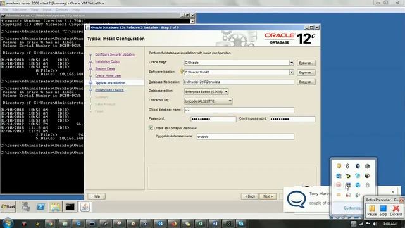405x228 pixels.
Task: Open Windows Explorer in guest taskbar
Action: point(55,206)
